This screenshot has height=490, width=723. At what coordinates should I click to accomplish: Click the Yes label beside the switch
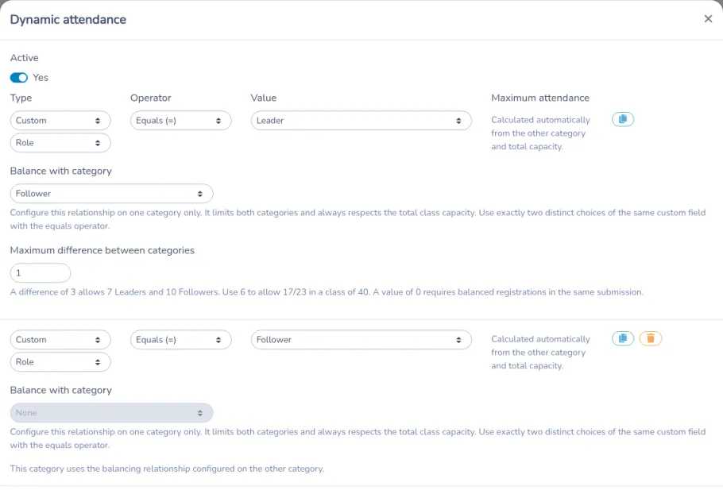(41, 78)
